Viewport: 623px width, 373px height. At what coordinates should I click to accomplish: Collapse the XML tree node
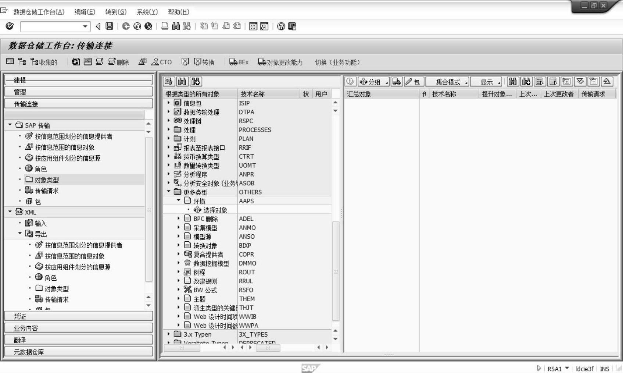pyautogui.click(x=10, y=212)
